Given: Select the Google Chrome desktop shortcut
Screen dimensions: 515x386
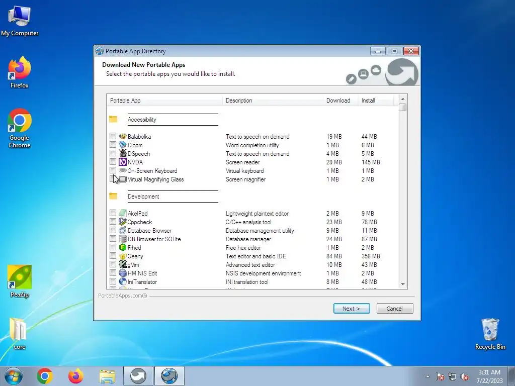Looking at the screenshot, I should (x=20, y=128).
